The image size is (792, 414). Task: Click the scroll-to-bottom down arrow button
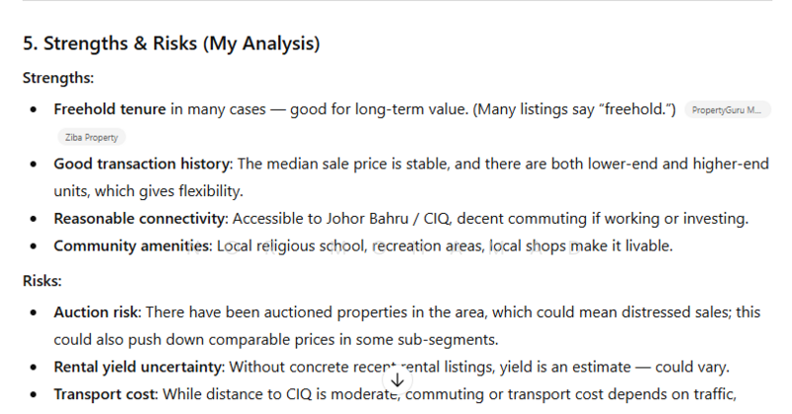[x=397, y=379]
